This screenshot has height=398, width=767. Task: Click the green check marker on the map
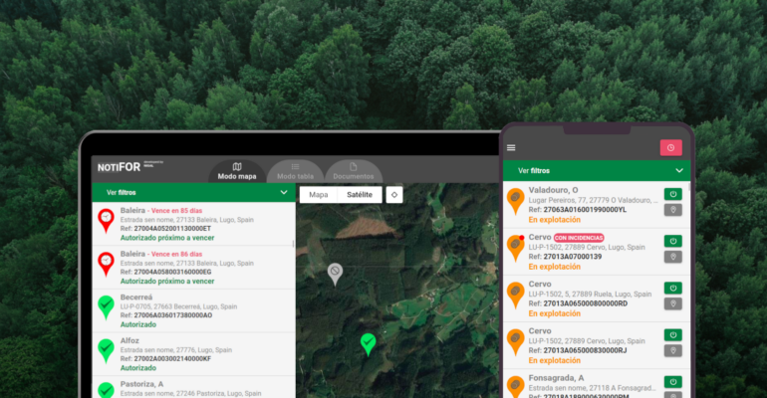click(368, 344)
